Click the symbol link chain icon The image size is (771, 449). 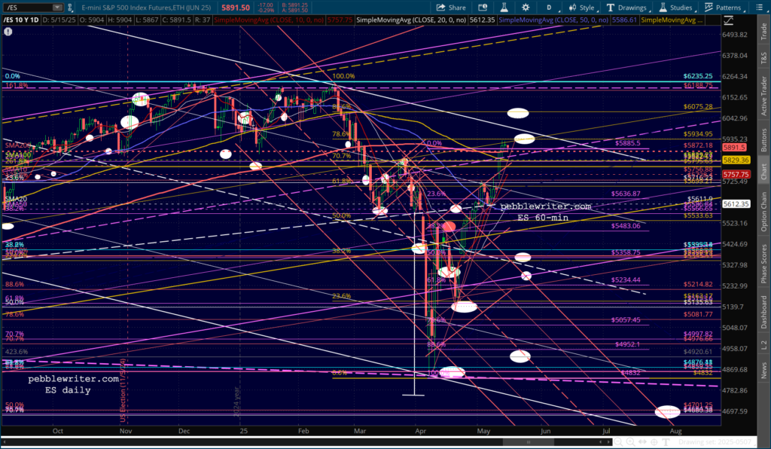click(x=70, y=8)
